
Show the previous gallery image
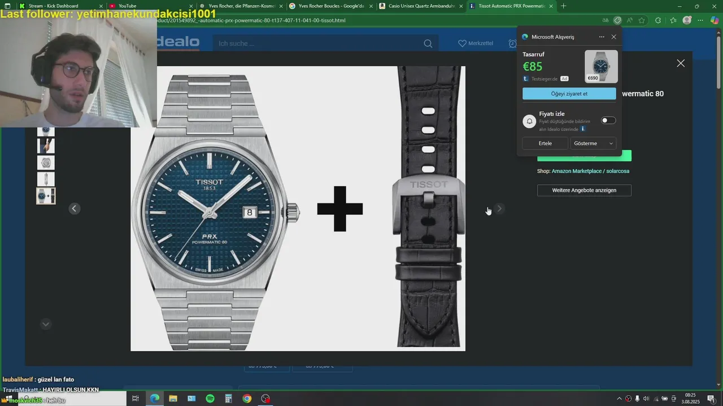click(x=74, y=209)
